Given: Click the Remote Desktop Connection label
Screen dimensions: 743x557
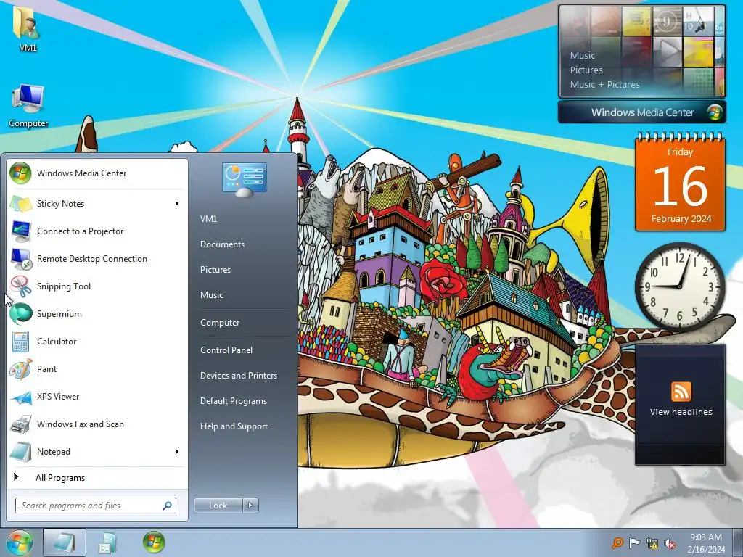Looking at the screenshot, I should coord(92,259).
